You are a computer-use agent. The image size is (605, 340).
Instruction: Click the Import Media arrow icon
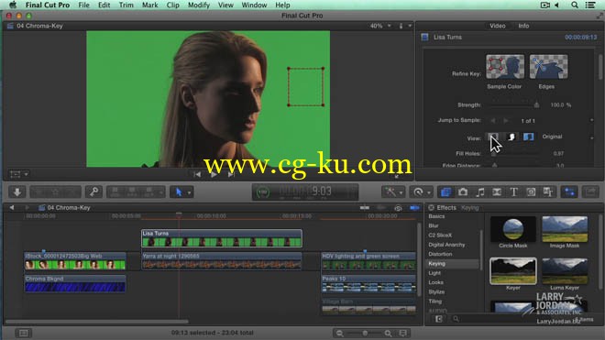pyautogui.click(x=17, y=192)
